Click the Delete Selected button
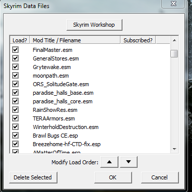192x192 pixels. coord(33,177)
